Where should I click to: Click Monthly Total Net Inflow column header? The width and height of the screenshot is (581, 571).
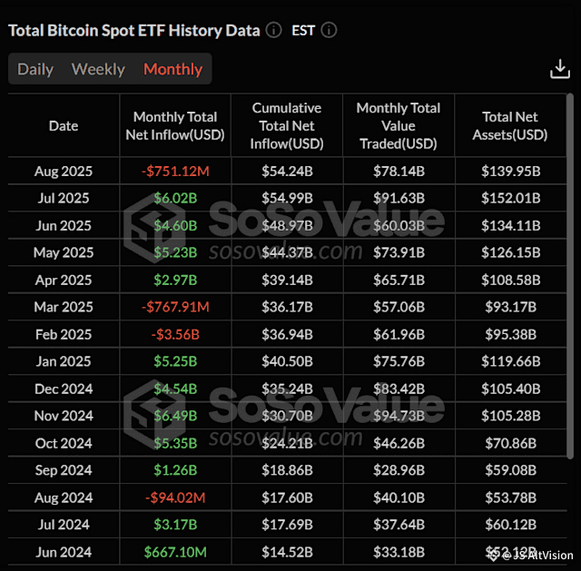tap(175, 126)
